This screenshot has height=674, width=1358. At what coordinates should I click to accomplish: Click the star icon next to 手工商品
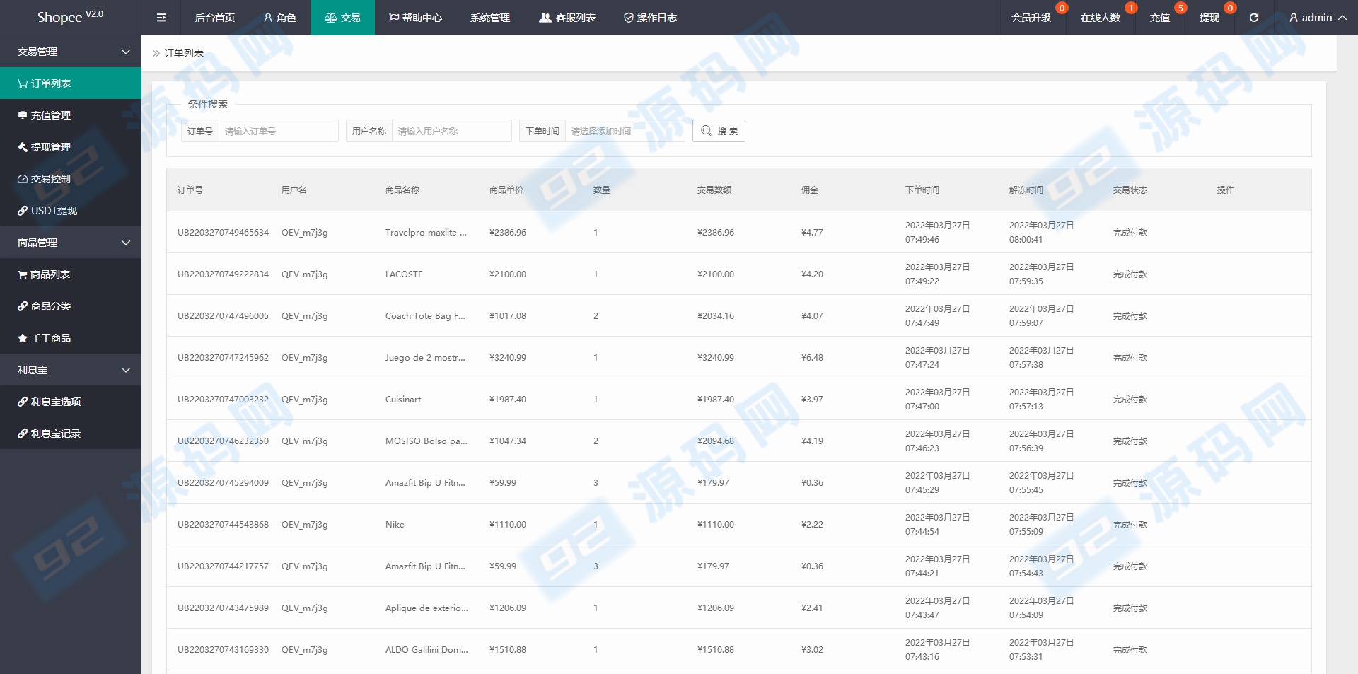(x=23, y=338)
